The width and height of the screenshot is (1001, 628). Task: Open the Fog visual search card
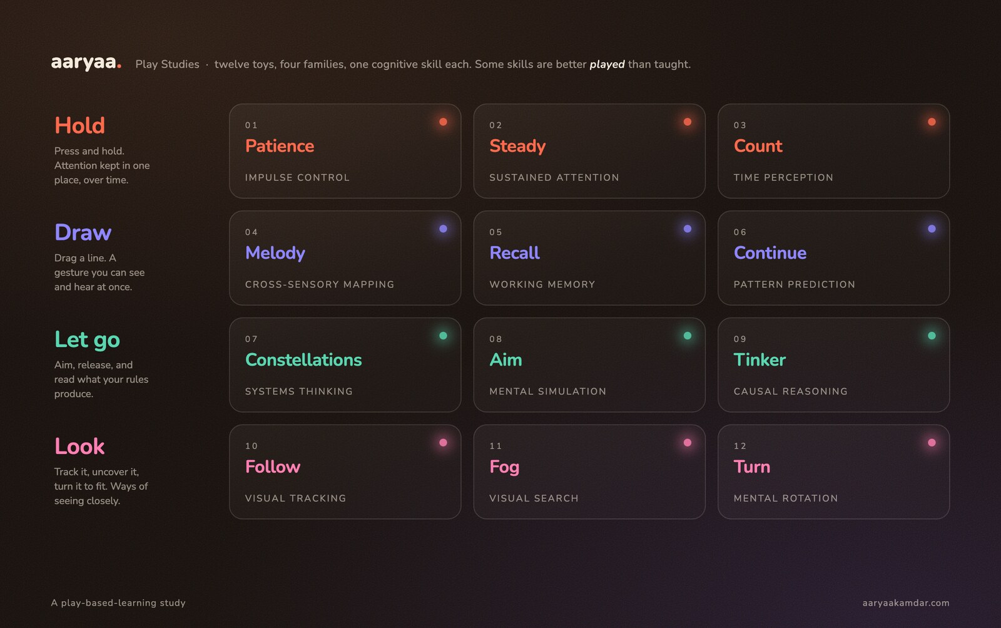[589, 472]
